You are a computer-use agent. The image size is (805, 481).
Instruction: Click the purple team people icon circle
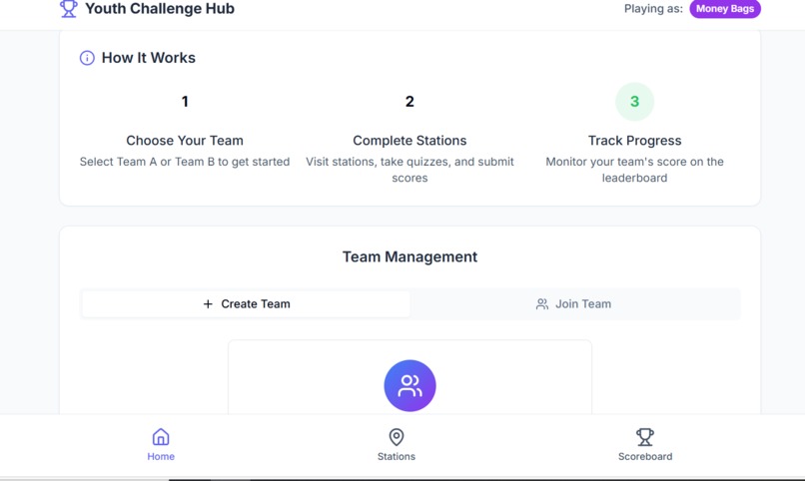point(409,385)
